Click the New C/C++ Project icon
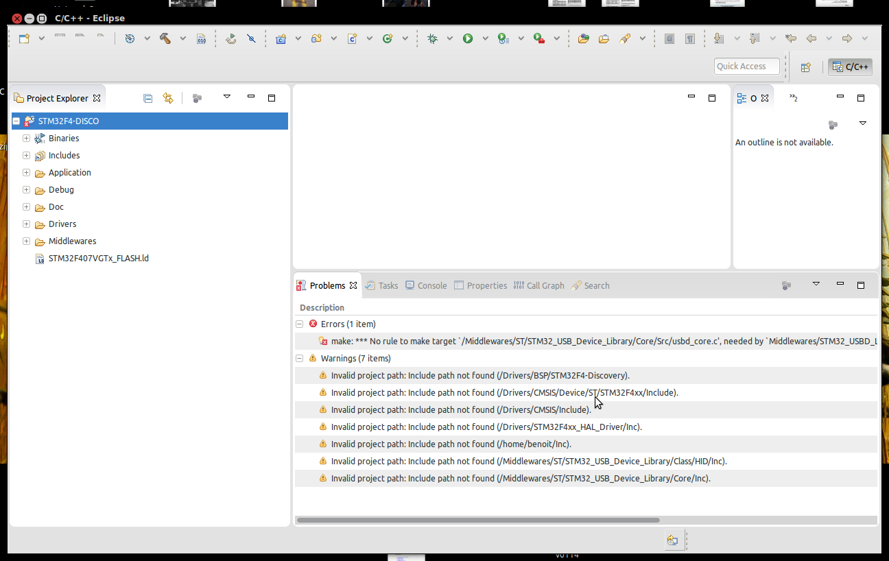This screenshot has height=561, width=889. pos(281,38)
